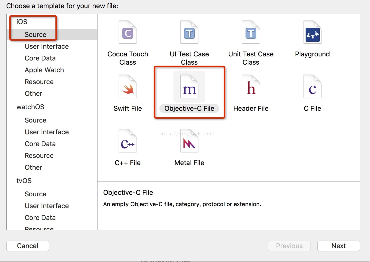Click the 'An empty Objective-C file' description text

[182, 204]
